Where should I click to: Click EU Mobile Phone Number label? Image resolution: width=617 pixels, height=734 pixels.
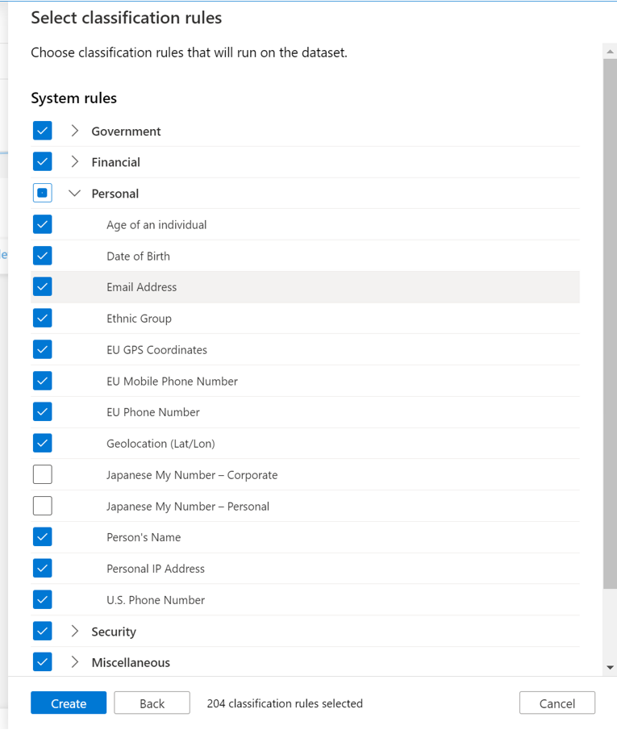click(x=172, y=381)
